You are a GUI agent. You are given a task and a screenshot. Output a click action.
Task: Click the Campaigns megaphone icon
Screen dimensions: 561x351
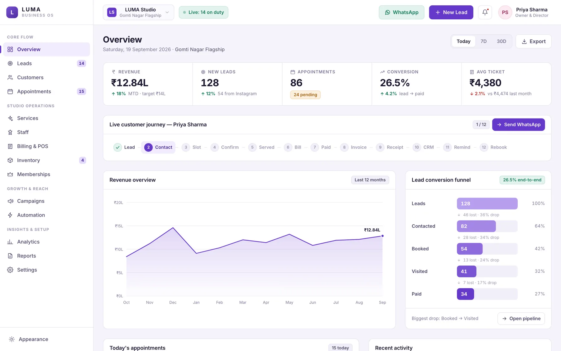10,201
